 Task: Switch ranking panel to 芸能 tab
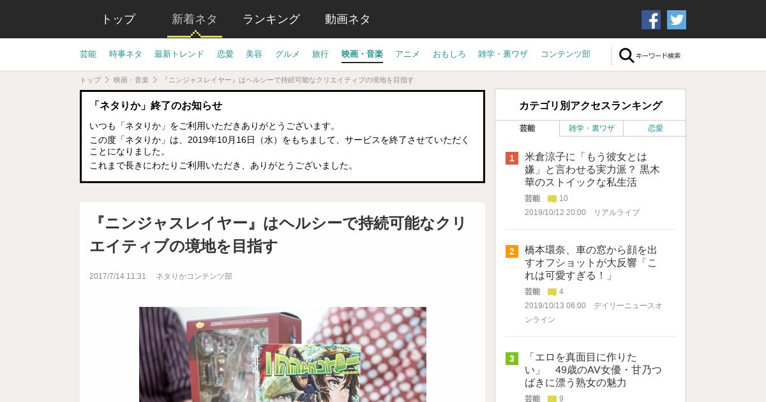(527, 128)
